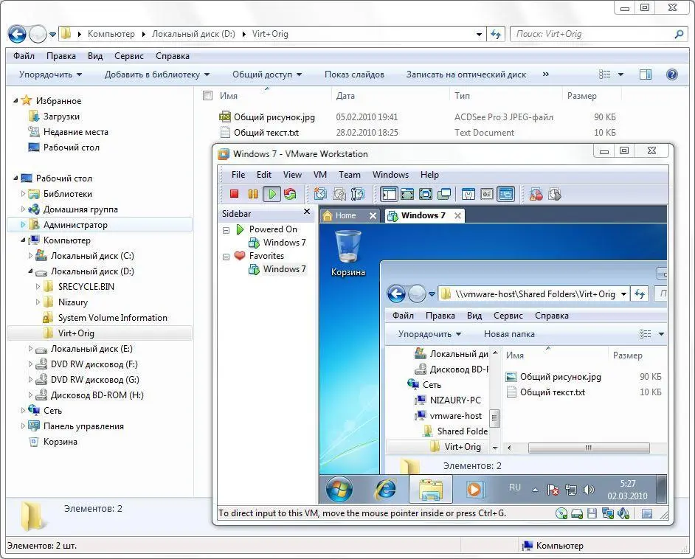Click the Replay icon at VMware toolbar end

coord(555,194)
